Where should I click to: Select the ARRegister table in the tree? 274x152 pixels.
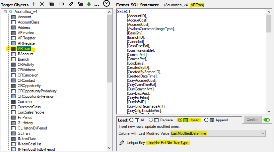coord(27,43)
